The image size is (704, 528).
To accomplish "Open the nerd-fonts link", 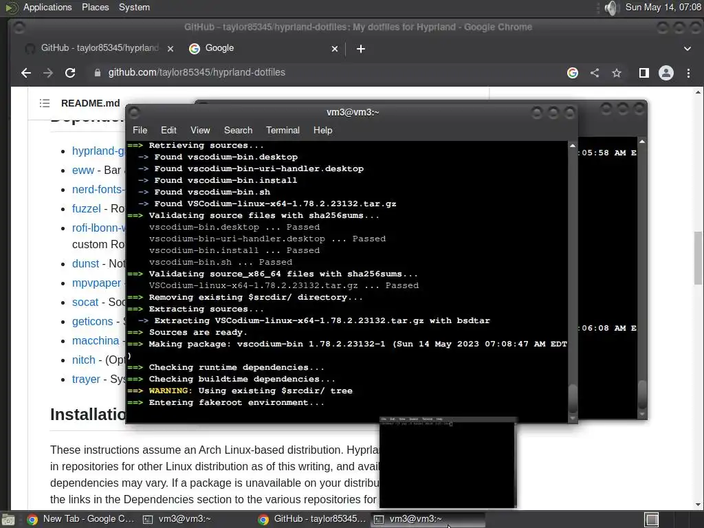I will point(98,190).
